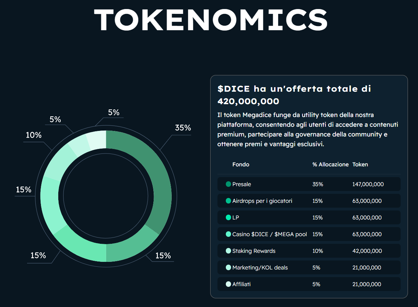The height and width of the screenshot is (307, 418).
Task: Click the Token column header
Action: tap(360, 164)
